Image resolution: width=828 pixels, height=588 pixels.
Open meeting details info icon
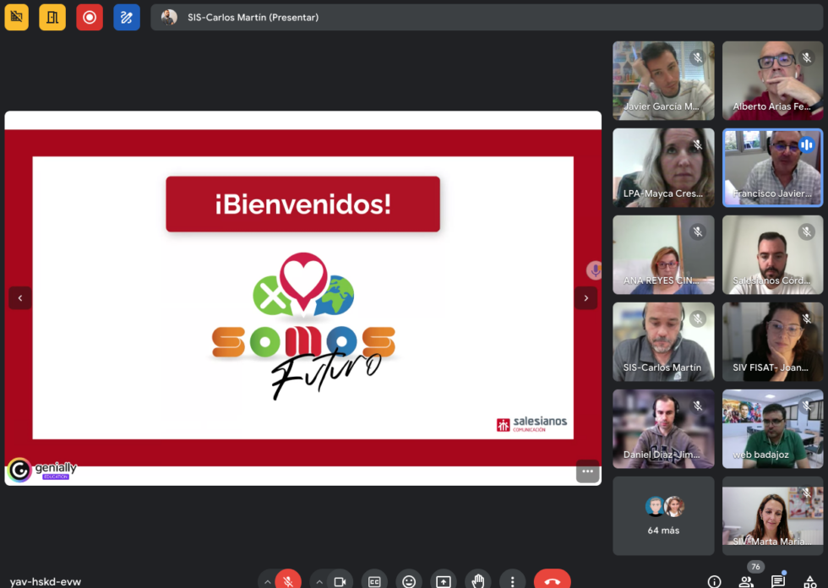pos(714,581)
